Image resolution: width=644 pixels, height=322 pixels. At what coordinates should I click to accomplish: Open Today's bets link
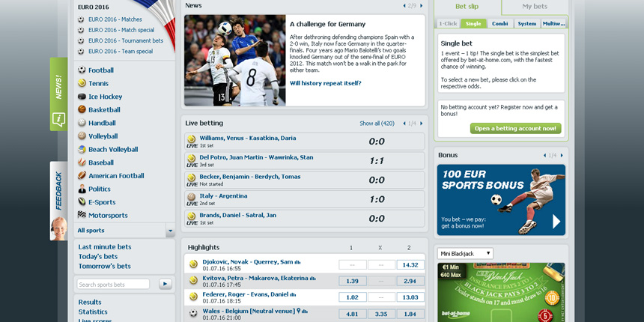pos(98,256)
